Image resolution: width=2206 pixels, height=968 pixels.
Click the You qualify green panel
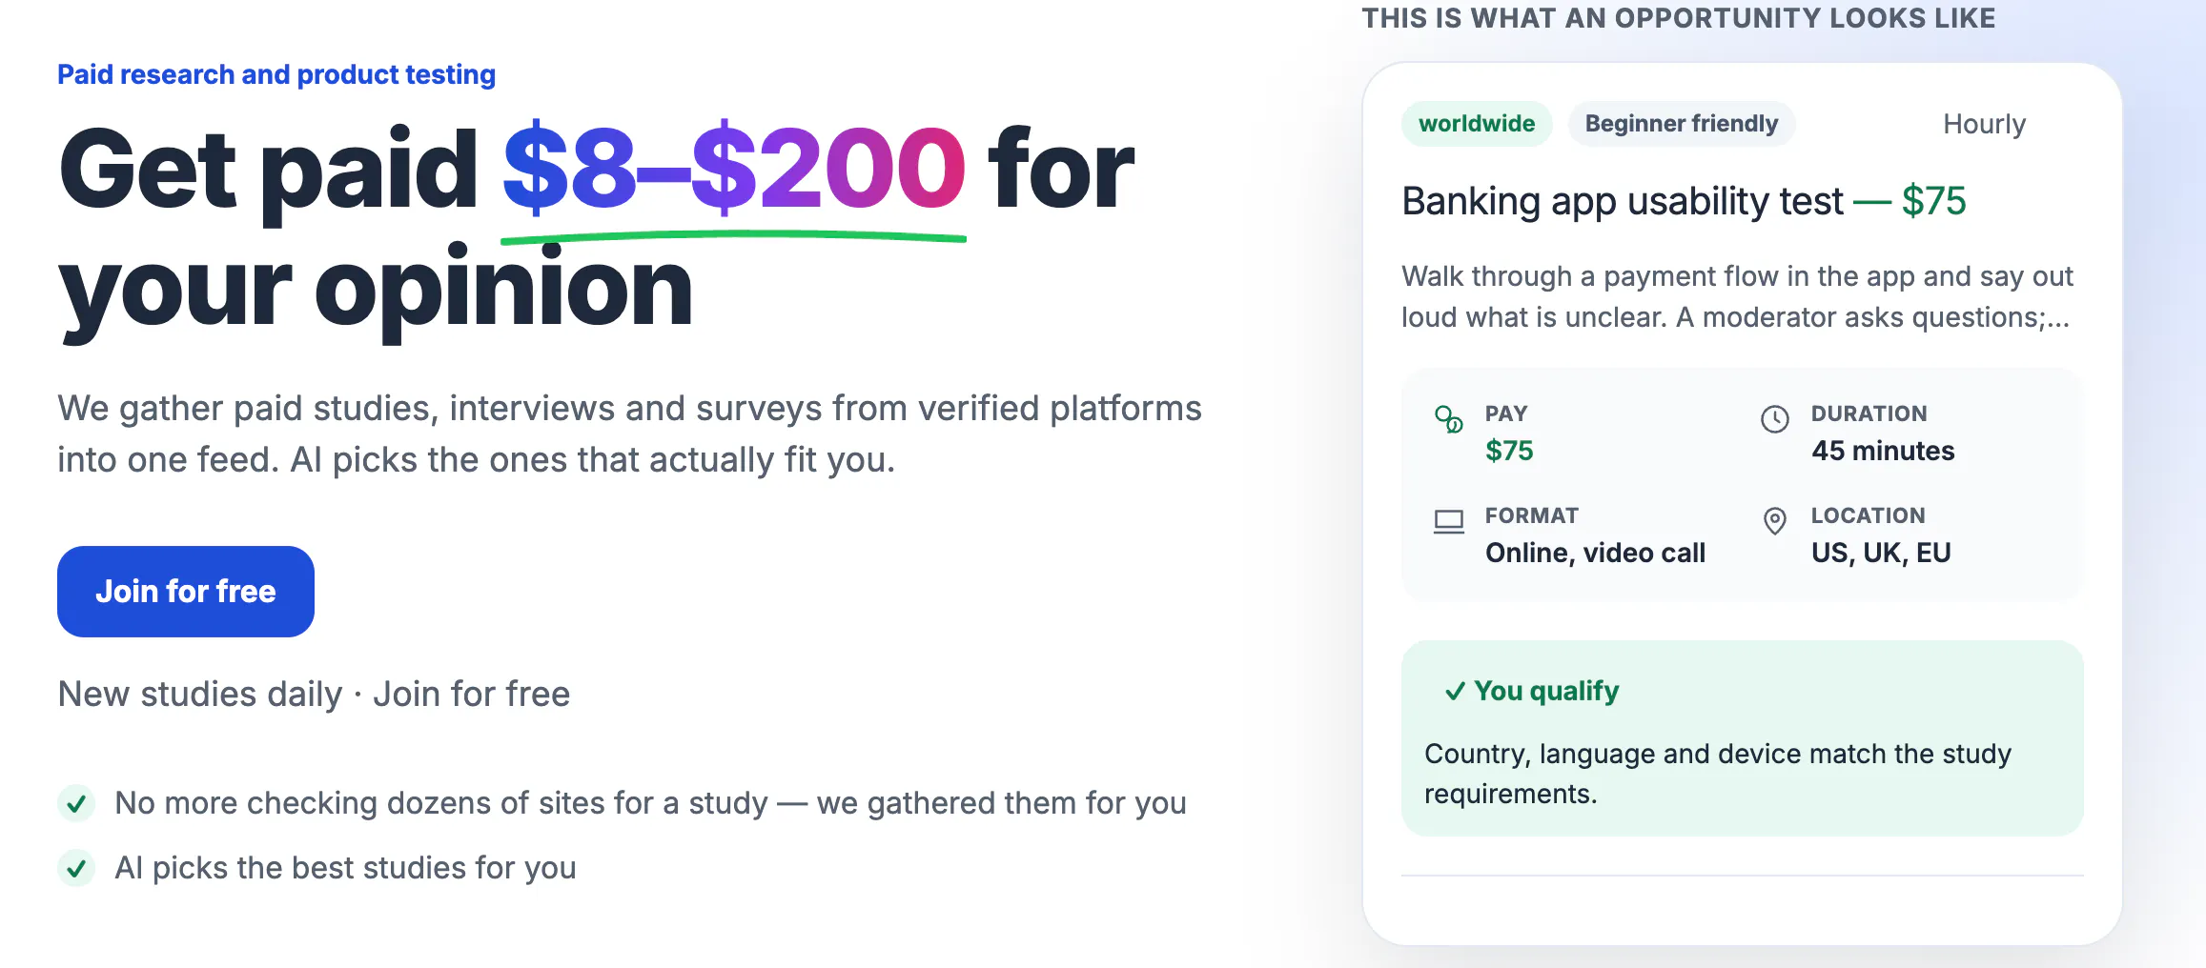point(1742,738)
